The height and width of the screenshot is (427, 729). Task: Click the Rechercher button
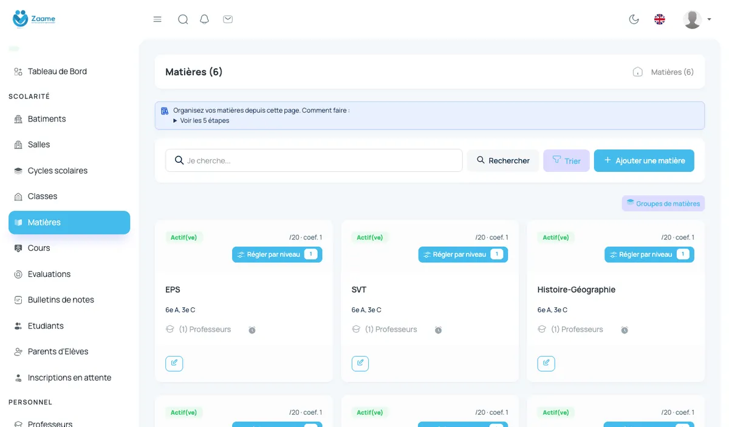(503, 160)
